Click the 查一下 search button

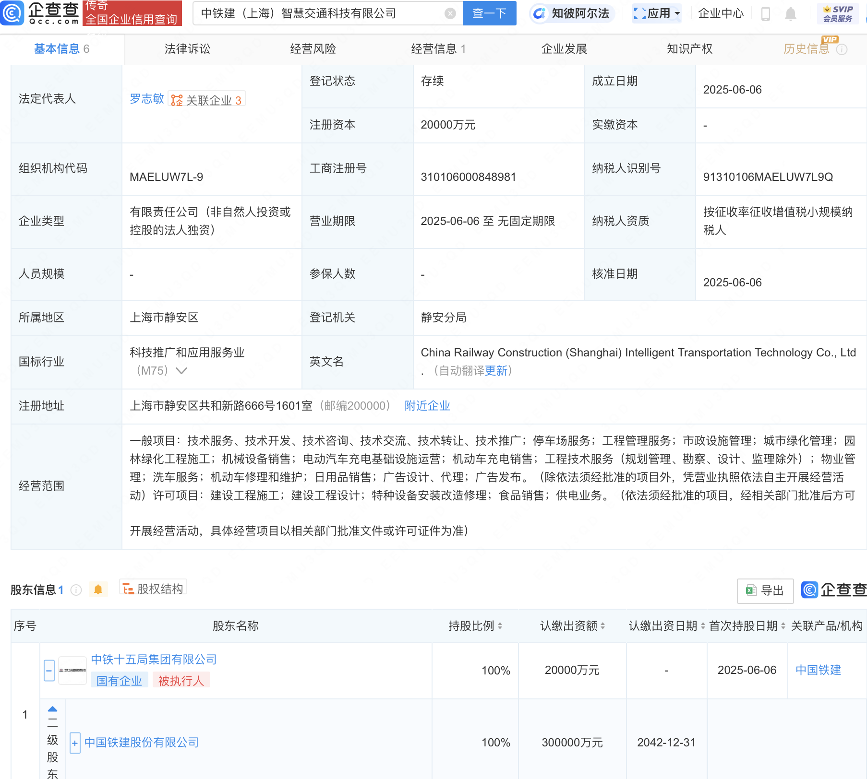[489, 13]
